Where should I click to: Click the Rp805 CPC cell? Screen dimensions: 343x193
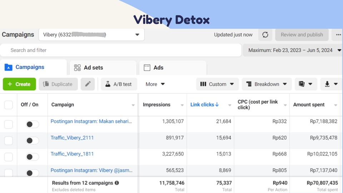click(x=279, y=170)
